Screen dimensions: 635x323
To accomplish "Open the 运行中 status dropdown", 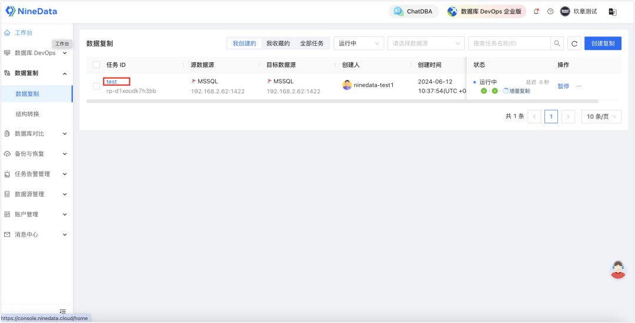I will click(359, 43).
